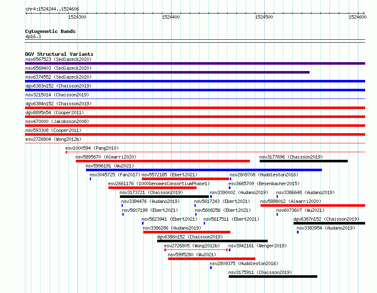
Task: Select nsv5617511 (Ebert2021) label
Action: pos(231,219)
